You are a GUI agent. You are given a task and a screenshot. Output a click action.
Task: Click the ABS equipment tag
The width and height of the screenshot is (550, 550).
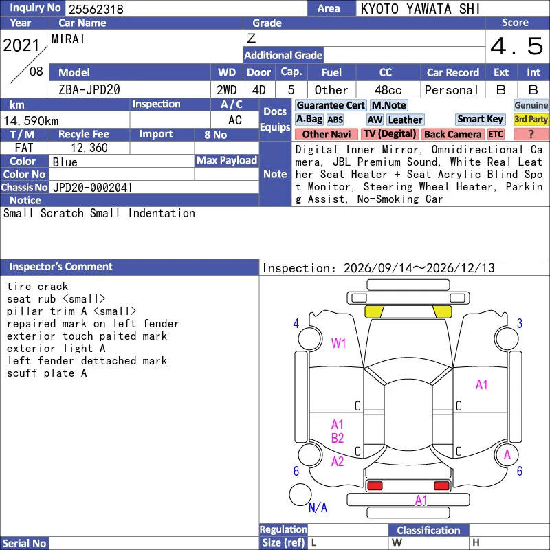point(335,120)
